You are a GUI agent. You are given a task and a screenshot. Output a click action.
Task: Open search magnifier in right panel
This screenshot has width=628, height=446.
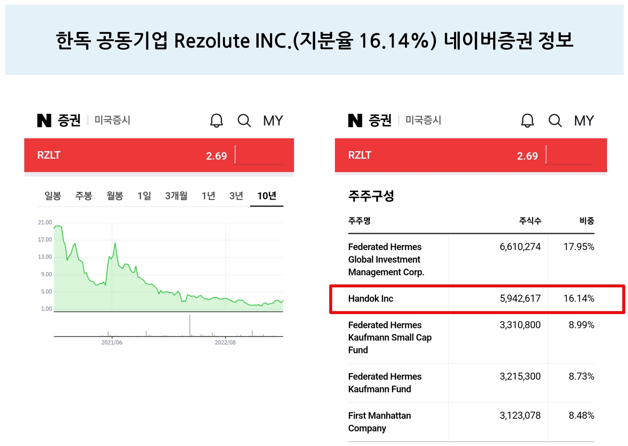(x=555, y=121)
